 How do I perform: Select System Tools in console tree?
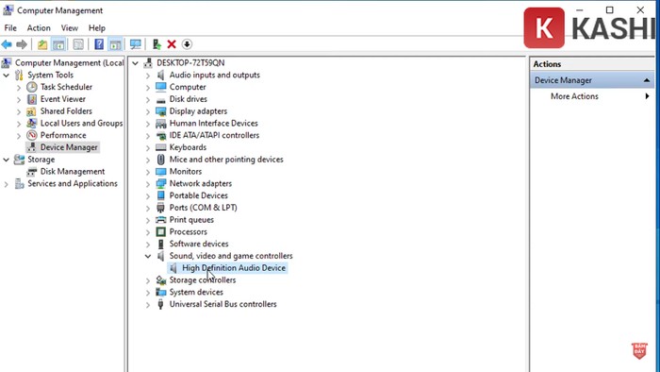click(50, 75)
